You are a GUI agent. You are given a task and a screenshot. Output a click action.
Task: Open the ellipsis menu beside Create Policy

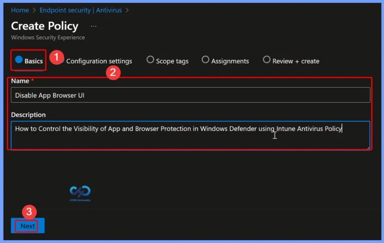(93, 25)
